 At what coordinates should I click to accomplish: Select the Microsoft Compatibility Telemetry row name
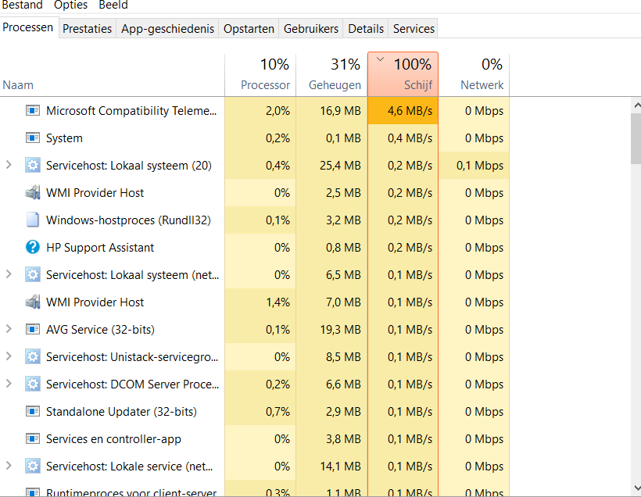(x=131, y=111)
